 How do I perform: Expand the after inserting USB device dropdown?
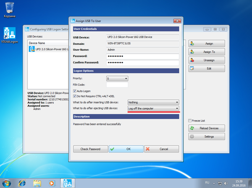pos(153,102)
